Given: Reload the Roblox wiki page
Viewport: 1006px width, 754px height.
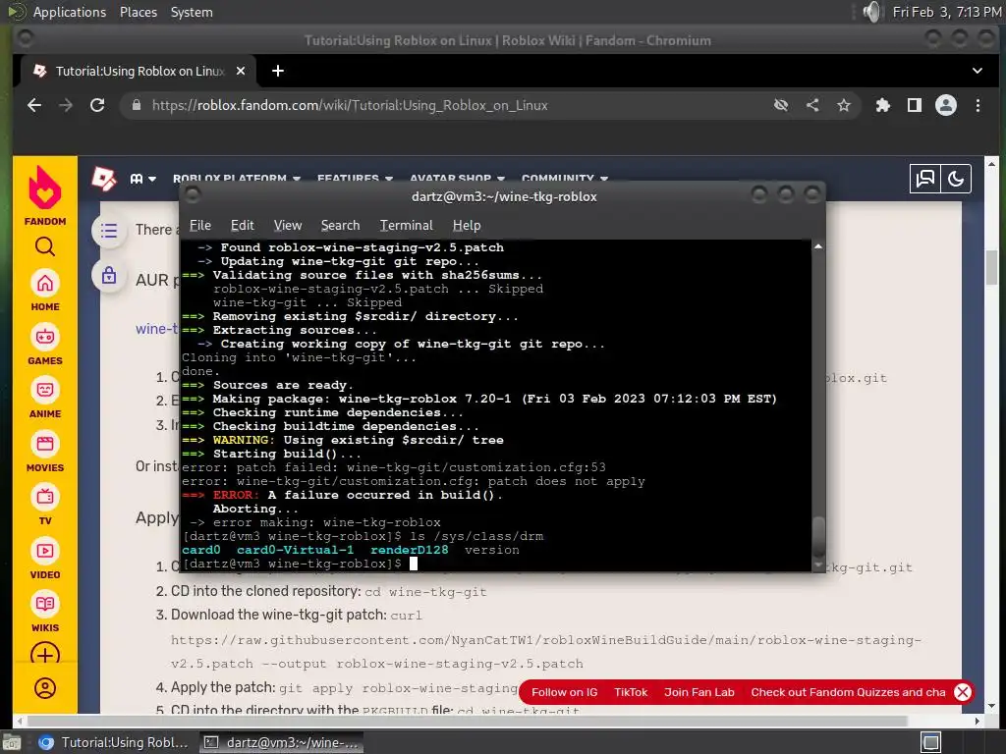Looking at the screenshot, I should (97, 105).
